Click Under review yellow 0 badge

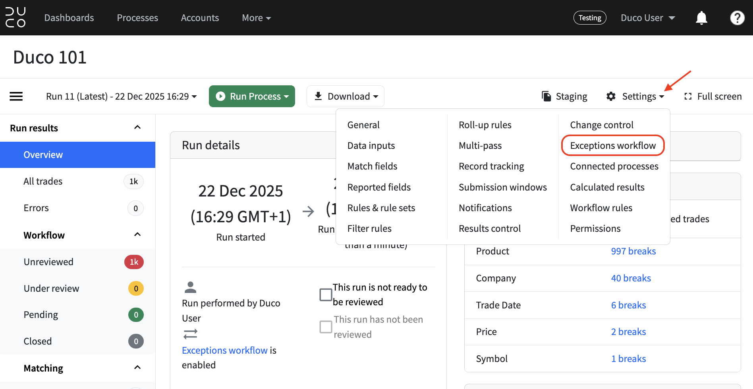pos(136,289)
